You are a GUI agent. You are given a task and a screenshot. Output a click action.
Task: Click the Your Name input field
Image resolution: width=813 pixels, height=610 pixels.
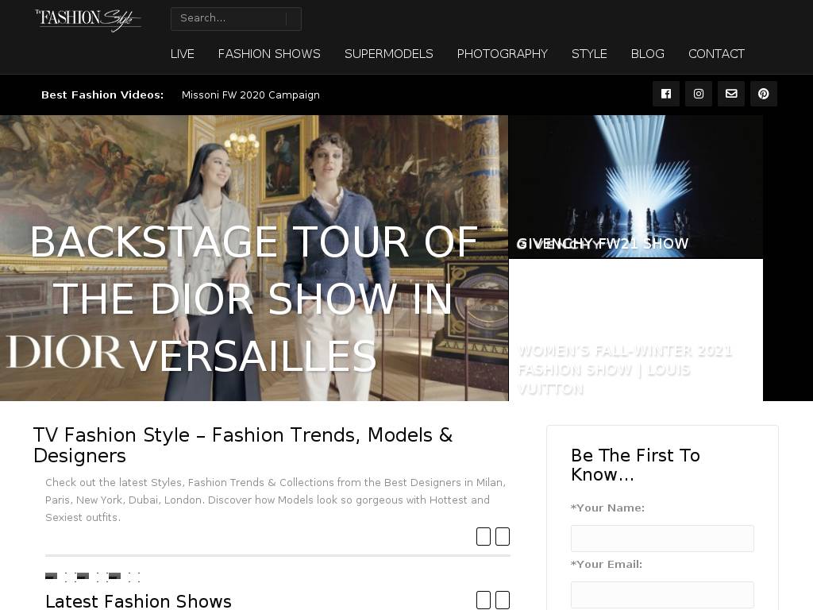662,539
